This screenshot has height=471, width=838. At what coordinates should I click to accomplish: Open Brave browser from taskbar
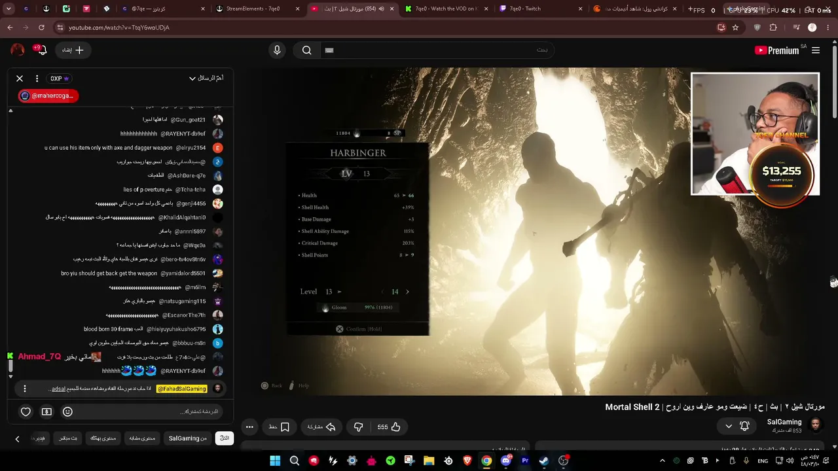coord(467,461)
